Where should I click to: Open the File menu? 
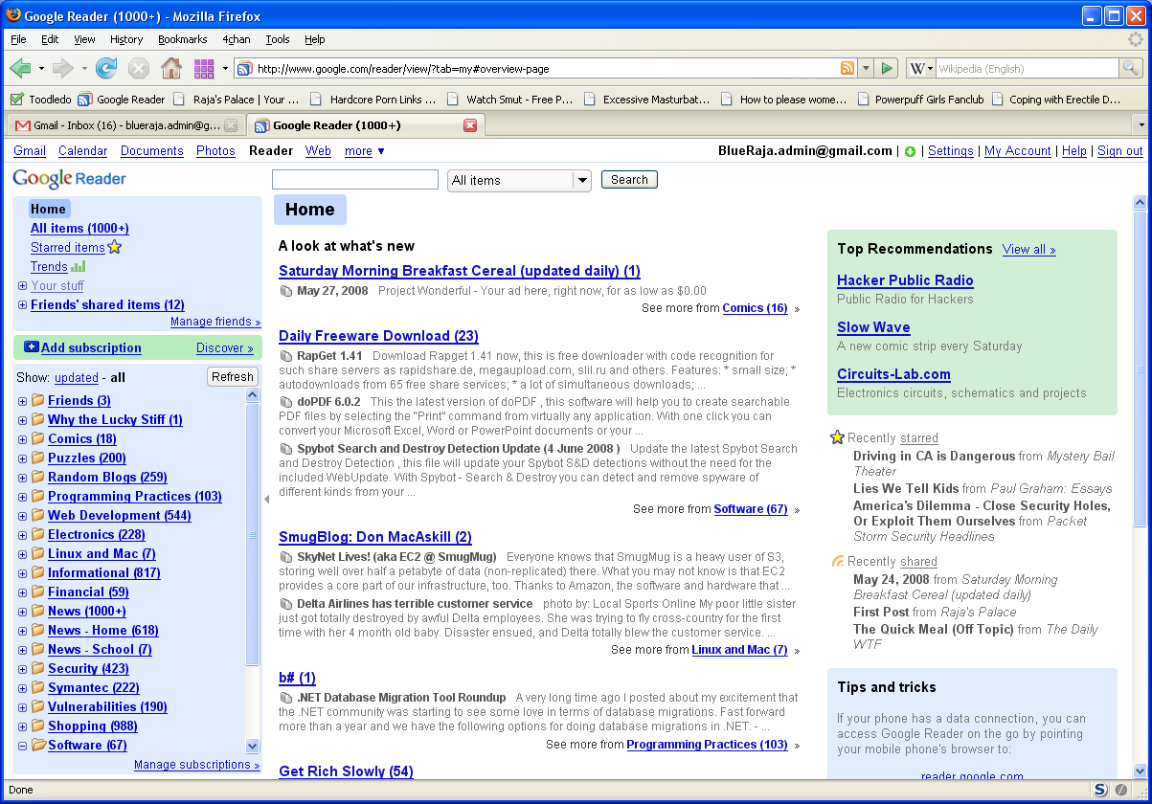pyautogui.click(x=18, y=39)
